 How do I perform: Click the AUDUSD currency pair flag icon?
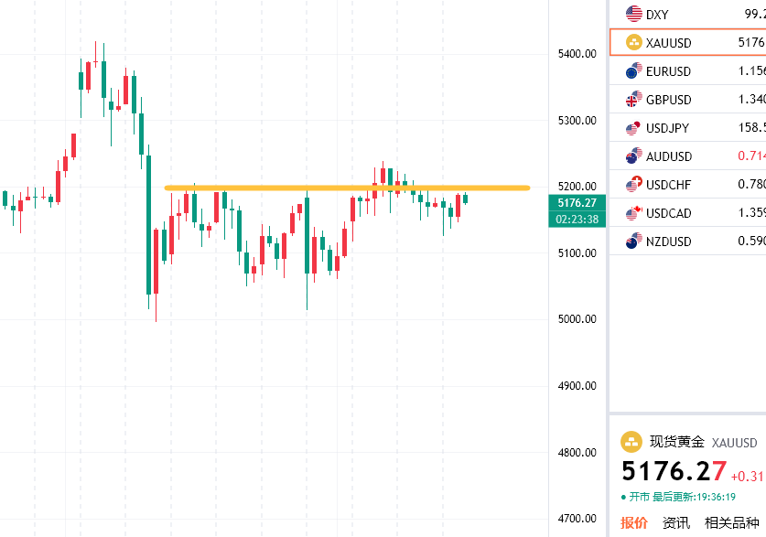[x=633, y=156]
